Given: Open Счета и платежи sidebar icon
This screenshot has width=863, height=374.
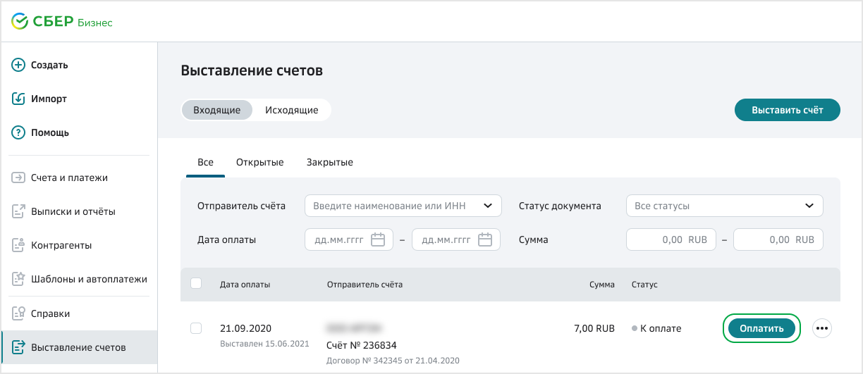Looking at the screenshot, I should click(x=19, y=177).
